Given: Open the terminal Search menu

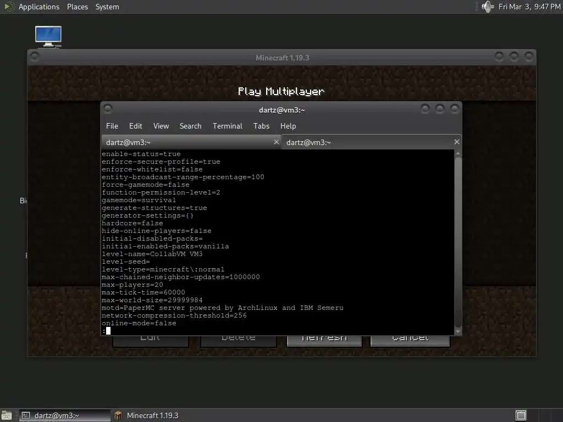Looking at the screenshot, I should (x=190, y=126).
